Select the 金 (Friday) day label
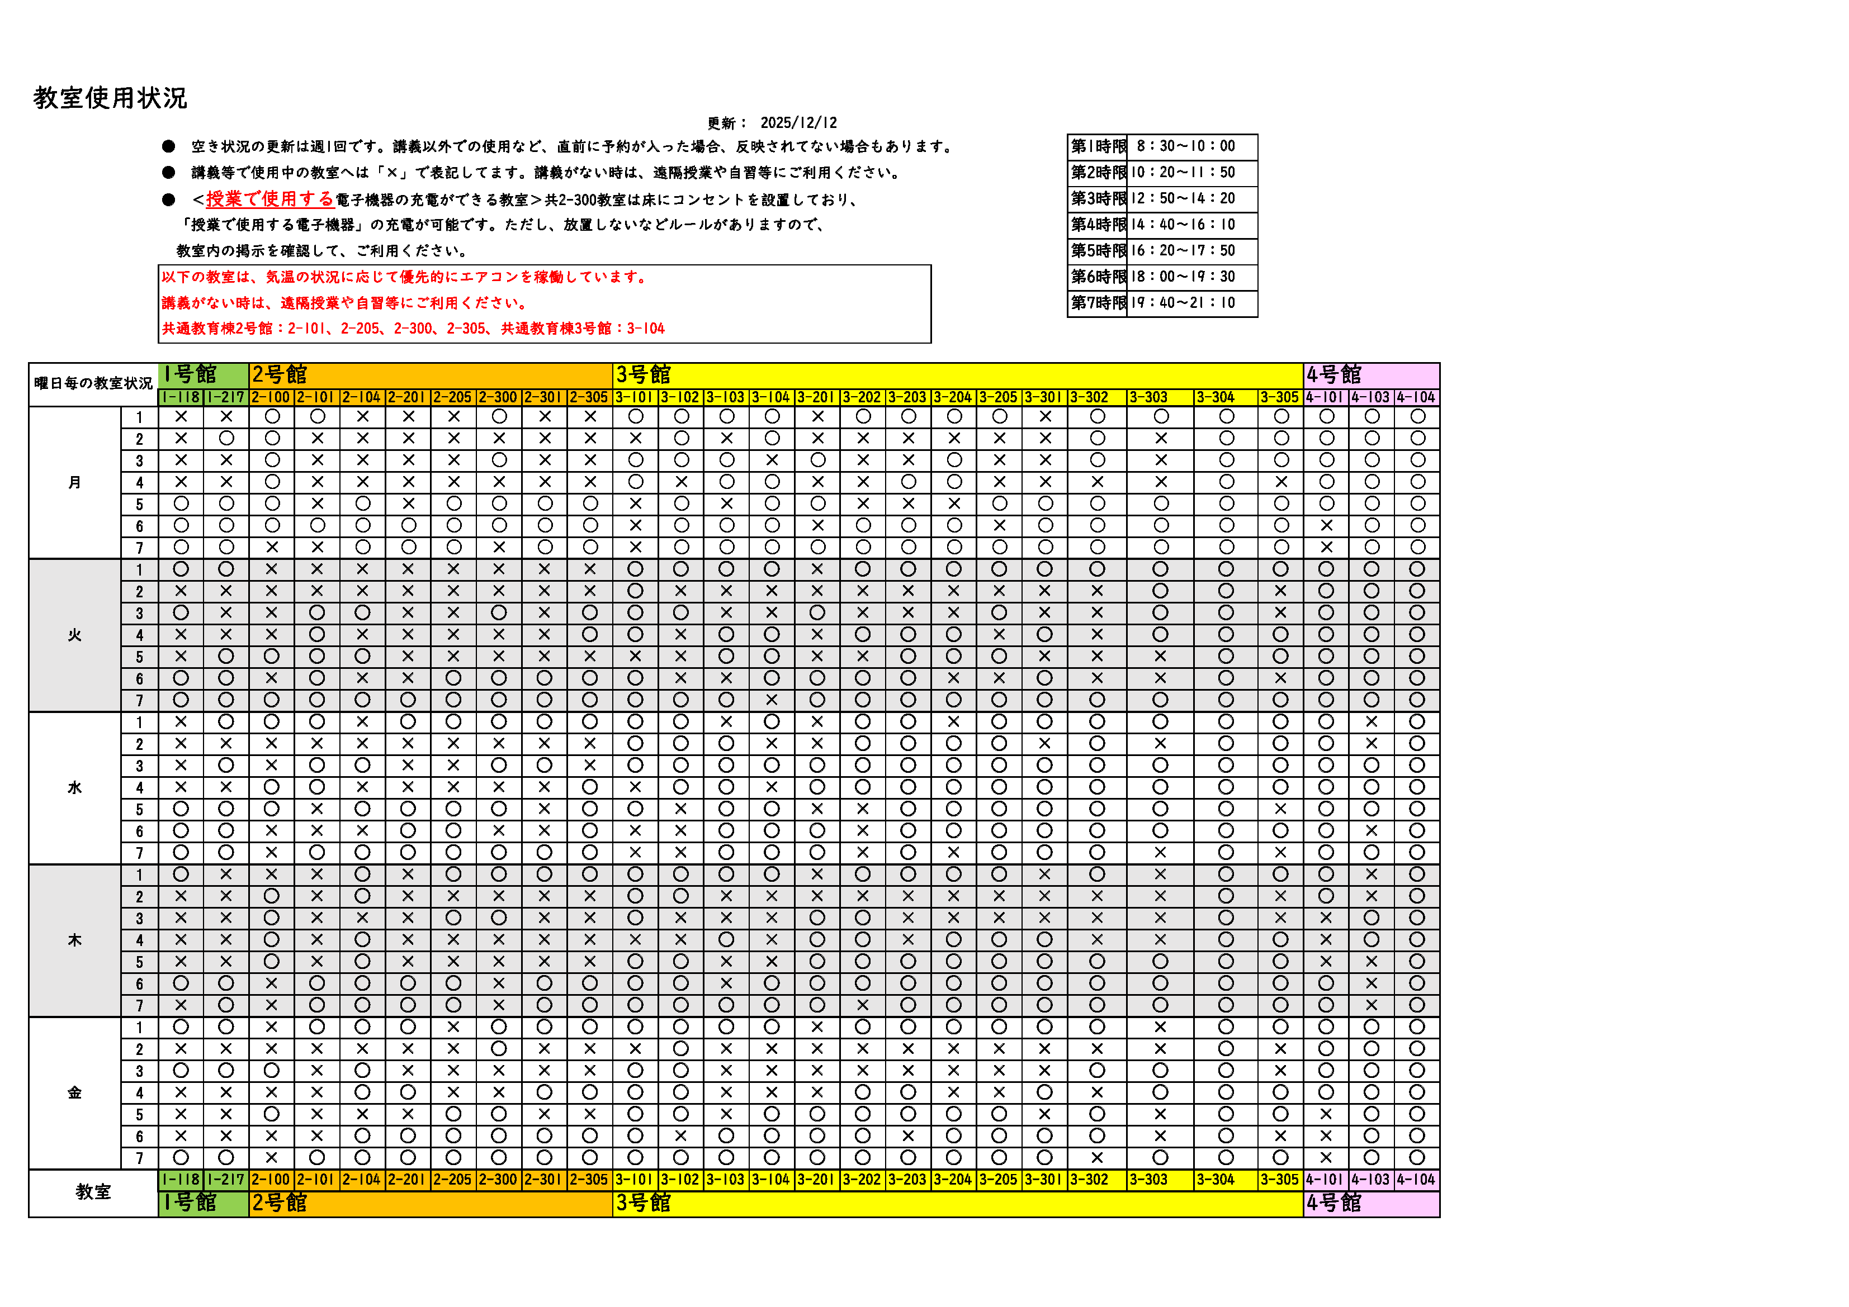The height and width of the screenshot is (1307, 1849). (75, 1092)
